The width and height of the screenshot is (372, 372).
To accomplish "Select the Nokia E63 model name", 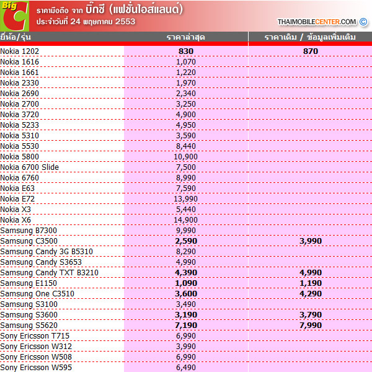I will tap(17, 188).
